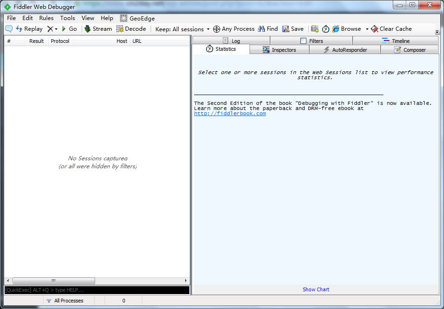Screen dimensions: 444x309
Task: Open the AutoResponder tab
Action: 345,50
